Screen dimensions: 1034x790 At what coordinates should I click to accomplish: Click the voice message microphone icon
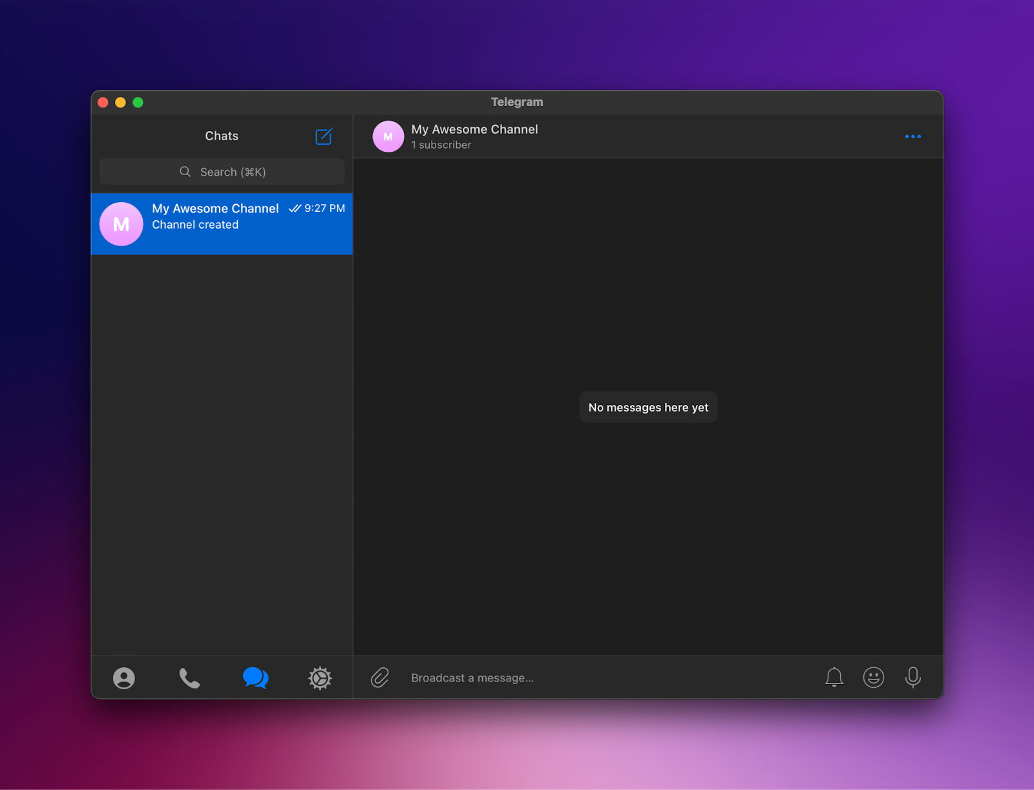tap(913, 677)
